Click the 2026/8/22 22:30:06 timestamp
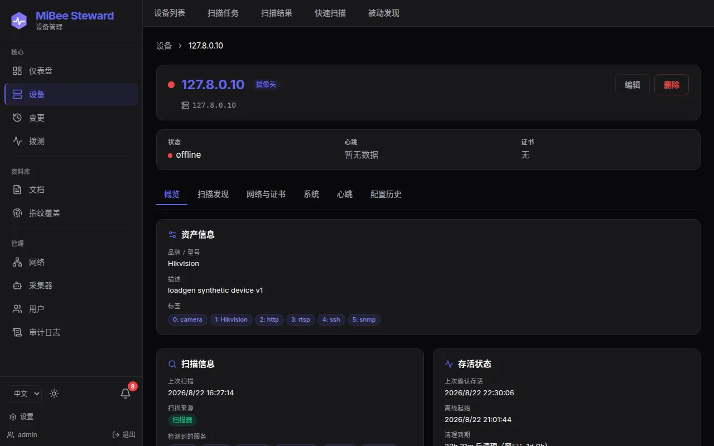714x446 pixels. (479, 392)
